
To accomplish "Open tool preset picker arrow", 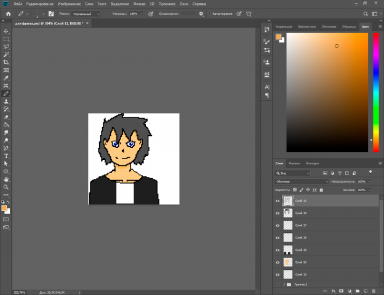I will (27, 14).
